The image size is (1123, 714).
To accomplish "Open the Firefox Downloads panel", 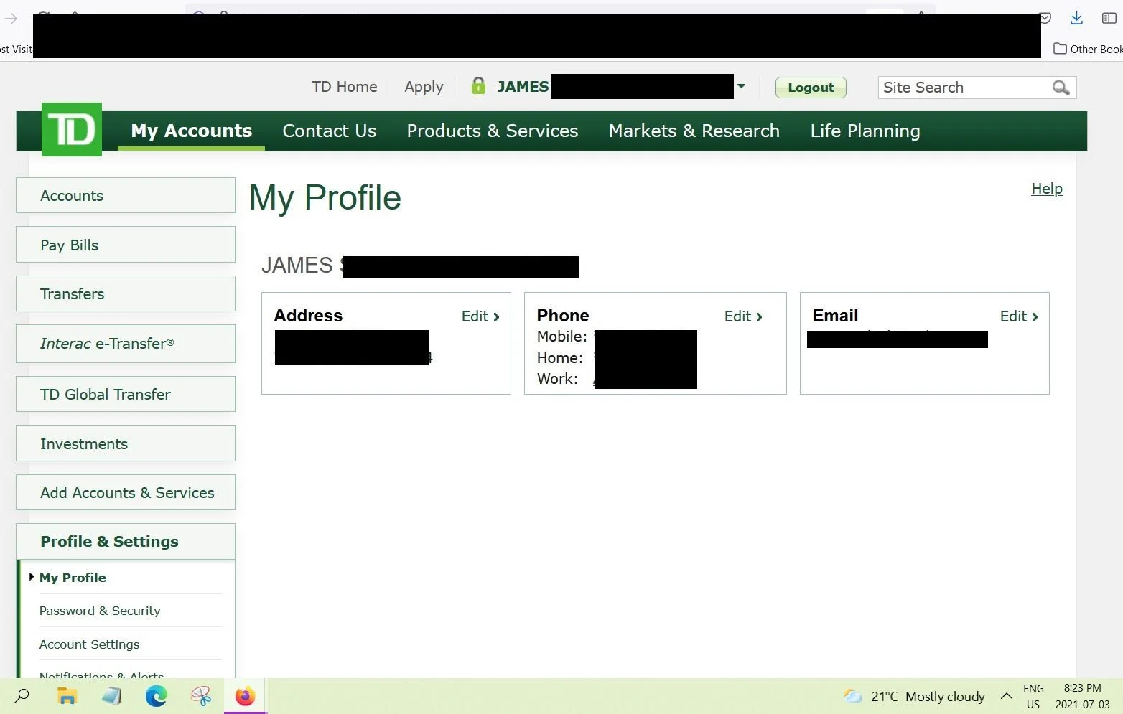I will coord(1076,18).
